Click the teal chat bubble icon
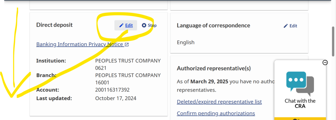This screenshot has height=120, width=336. click(x=296, y=81)
